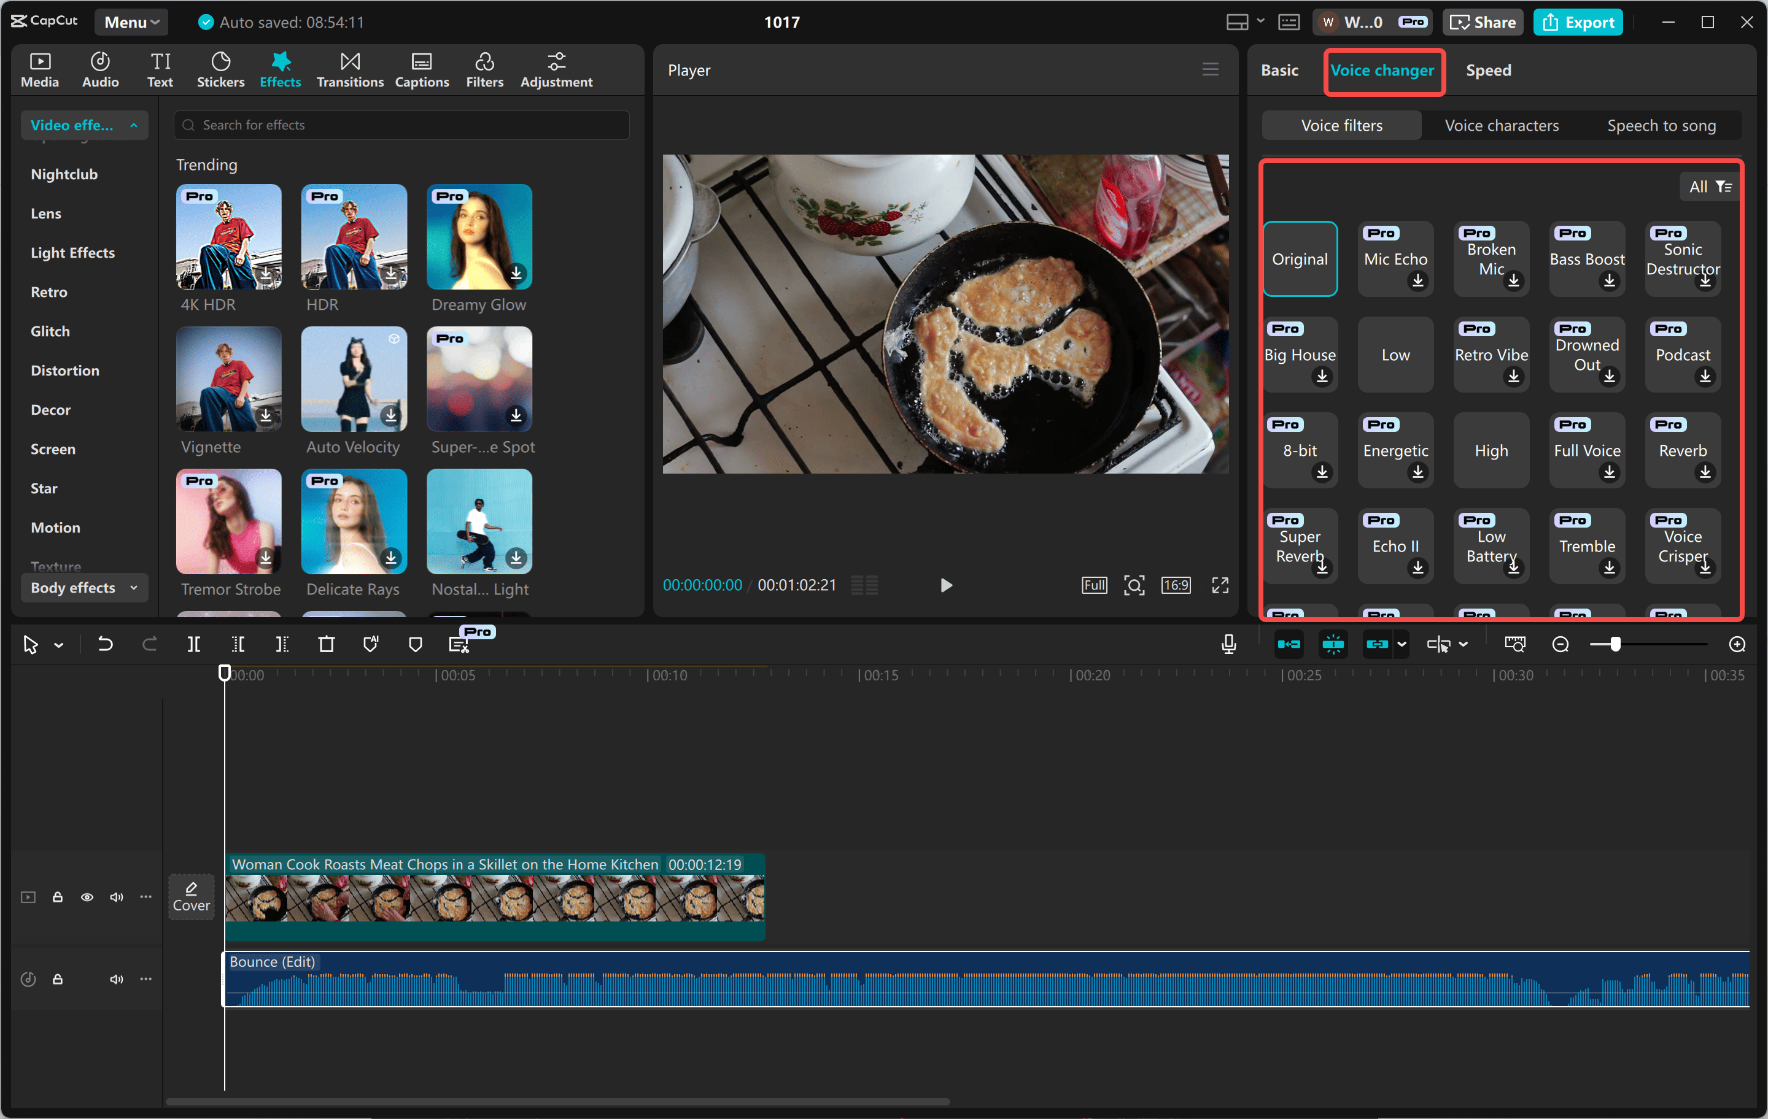
Task: Toggle visibility of the video track
Action: tap(87, 897)
